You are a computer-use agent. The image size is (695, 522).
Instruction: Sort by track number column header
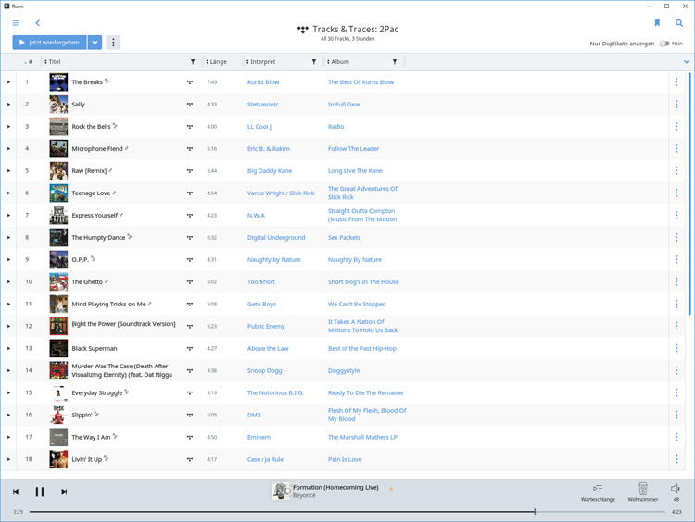[x=29, y=61]
